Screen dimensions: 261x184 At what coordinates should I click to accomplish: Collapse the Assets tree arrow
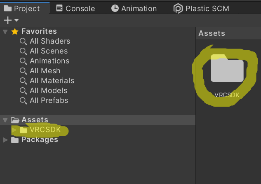click(5, 120)
